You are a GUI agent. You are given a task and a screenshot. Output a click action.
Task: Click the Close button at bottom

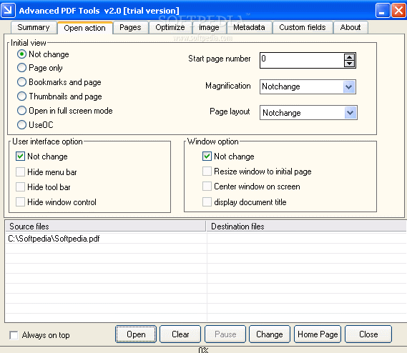point(368,334)
